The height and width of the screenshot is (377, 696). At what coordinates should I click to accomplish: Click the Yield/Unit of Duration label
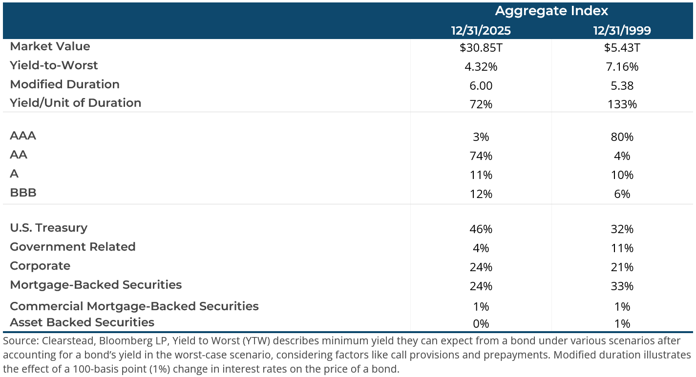tap(75, 103)
